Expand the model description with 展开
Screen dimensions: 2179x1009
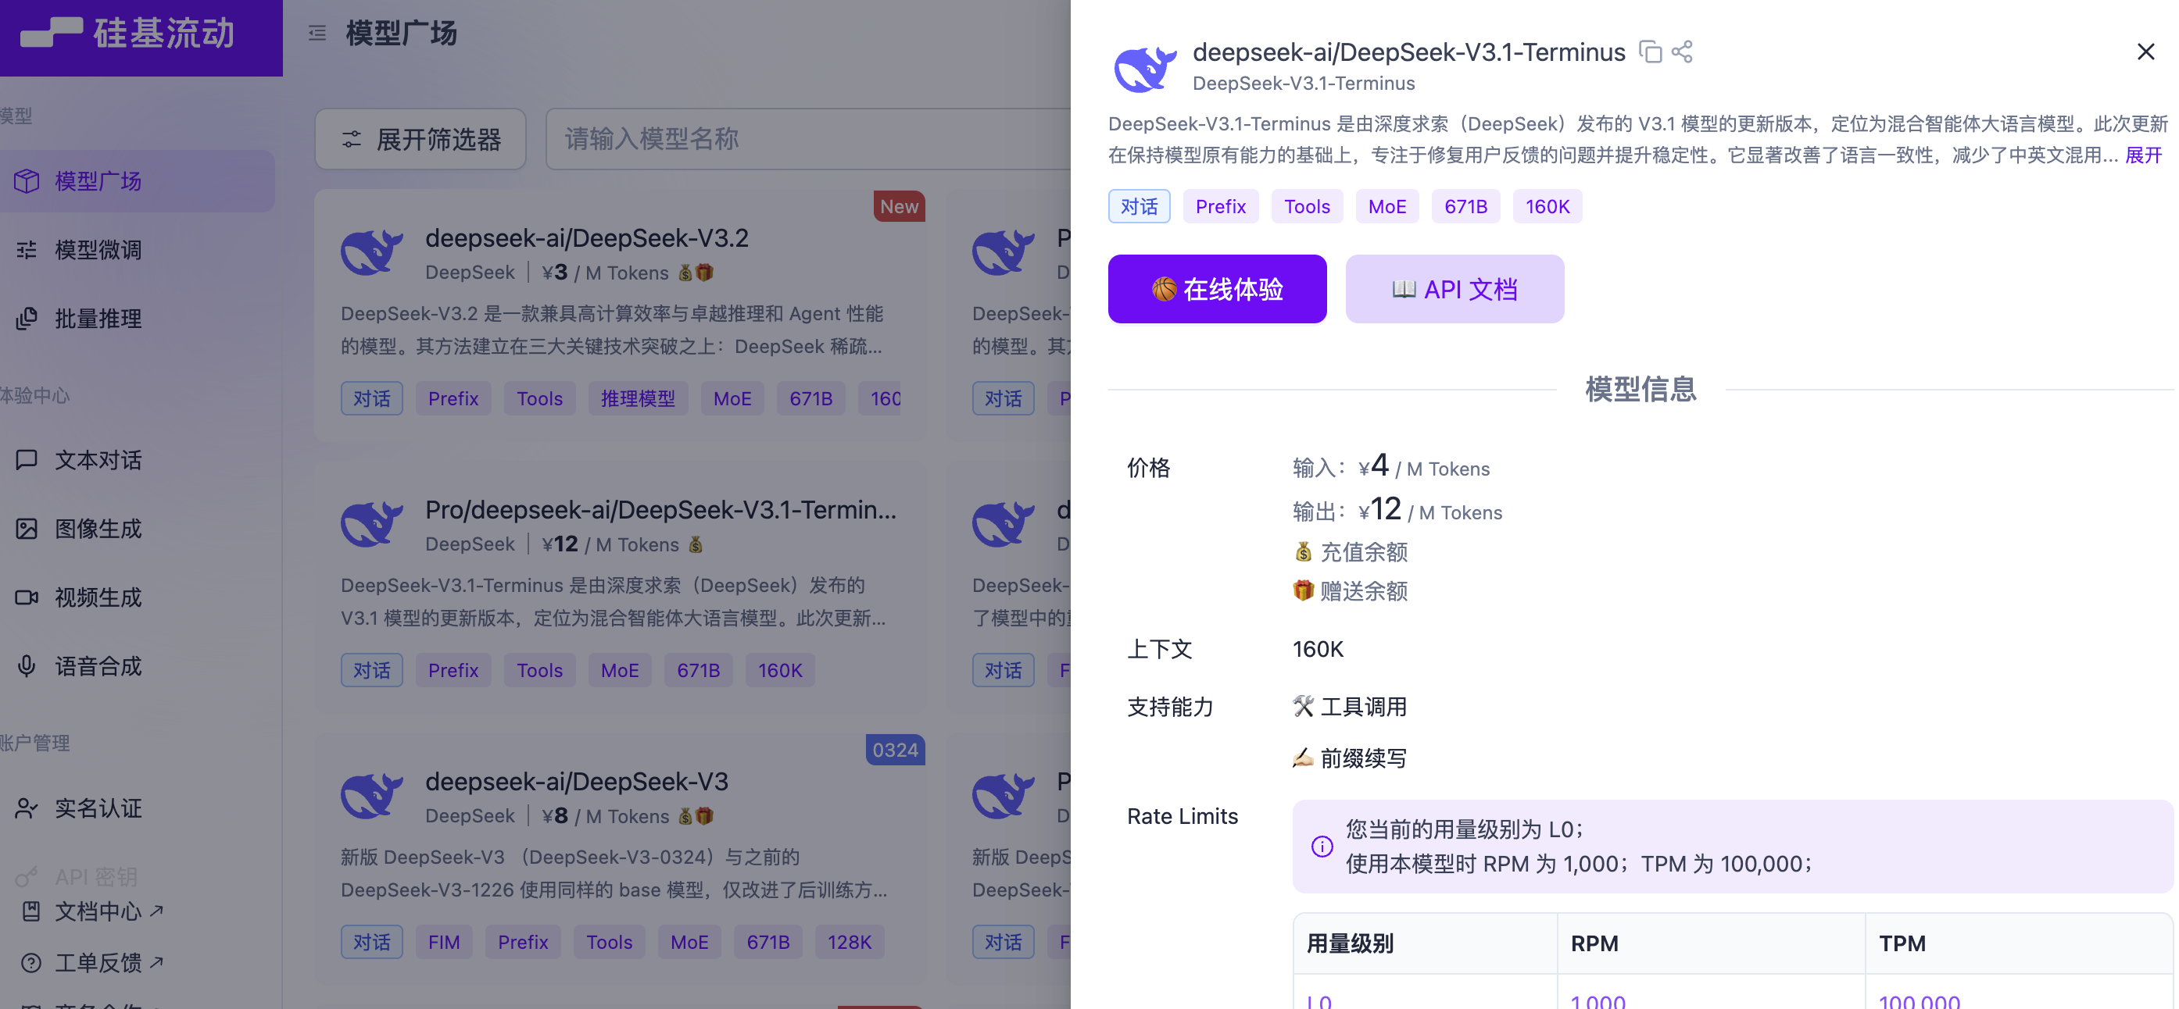2142,155
